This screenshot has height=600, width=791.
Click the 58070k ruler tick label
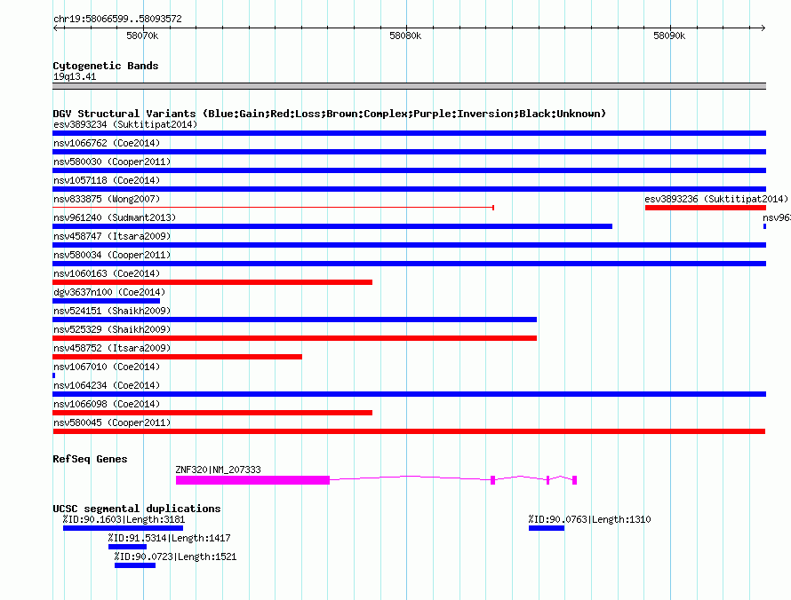pos(142,36)
